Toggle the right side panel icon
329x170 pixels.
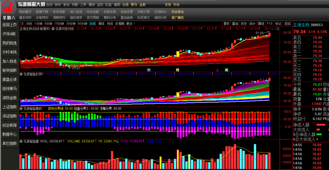point(277,29)
